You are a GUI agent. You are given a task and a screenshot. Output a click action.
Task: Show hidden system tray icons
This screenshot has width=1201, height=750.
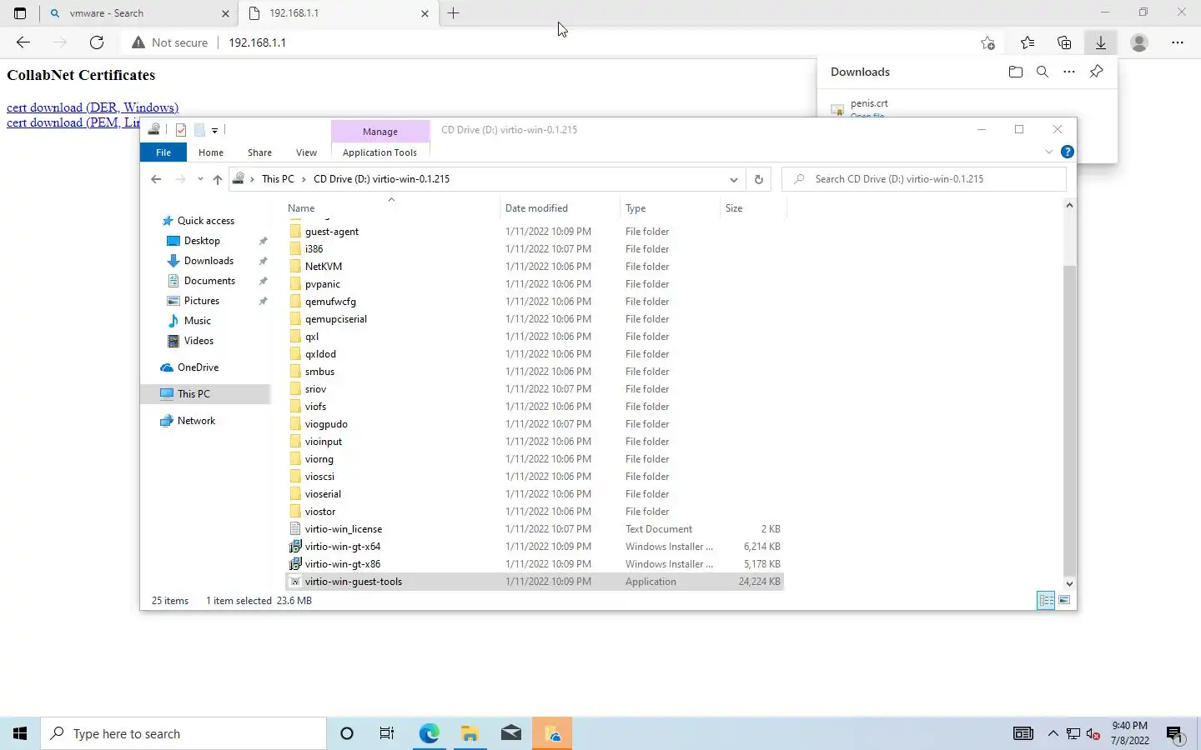(1053, 733)
